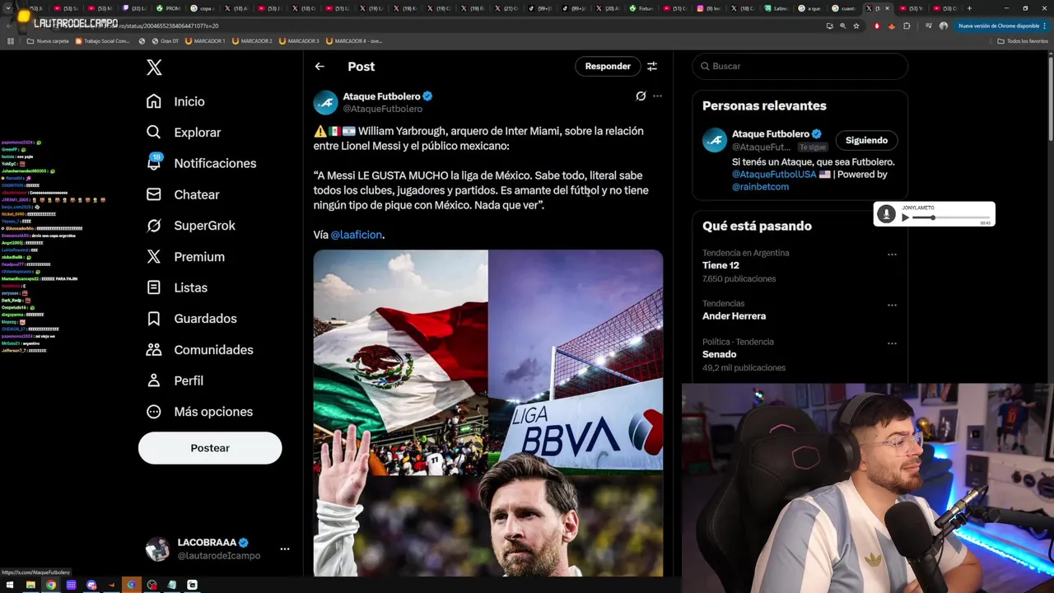This screenshot has height=593, width=1054.
Task: Open Trabajo Social Com... bookmark
Action: click(103, 41)
